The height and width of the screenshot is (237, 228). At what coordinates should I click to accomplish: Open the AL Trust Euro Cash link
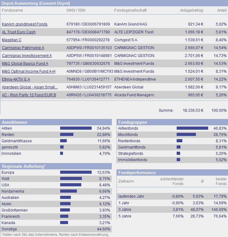coord(19,32)
